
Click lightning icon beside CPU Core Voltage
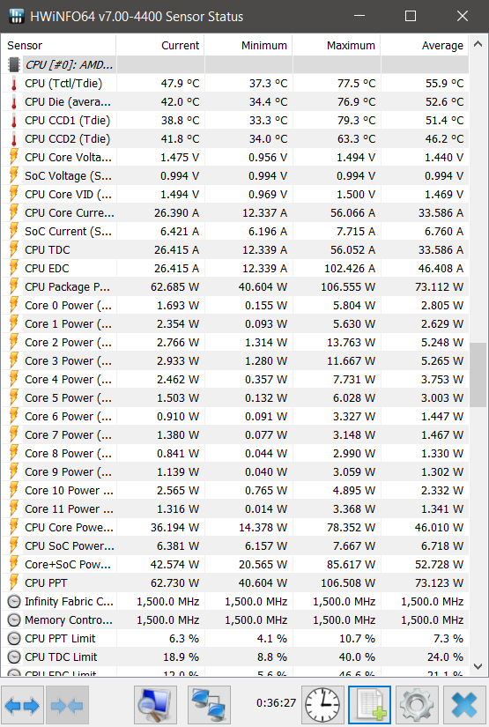tap(14, 158)
